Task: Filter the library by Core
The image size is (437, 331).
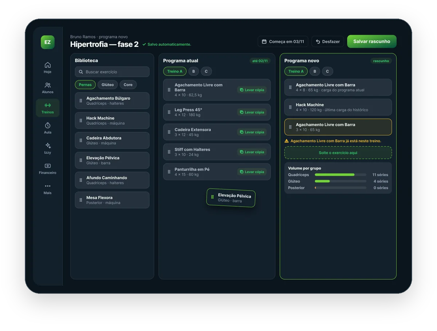Action: 128,85
